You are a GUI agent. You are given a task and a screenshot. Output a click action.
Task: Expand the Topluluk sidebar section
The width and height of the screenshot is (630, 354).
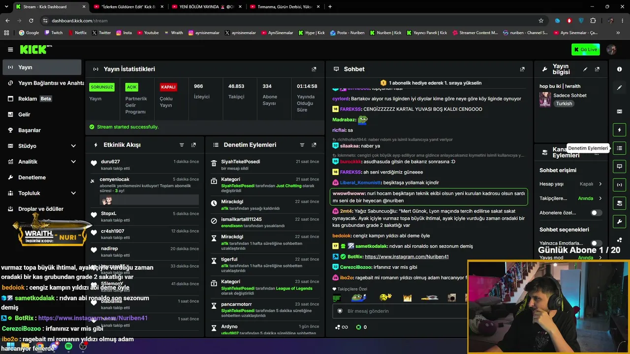[x=73, y=193]
